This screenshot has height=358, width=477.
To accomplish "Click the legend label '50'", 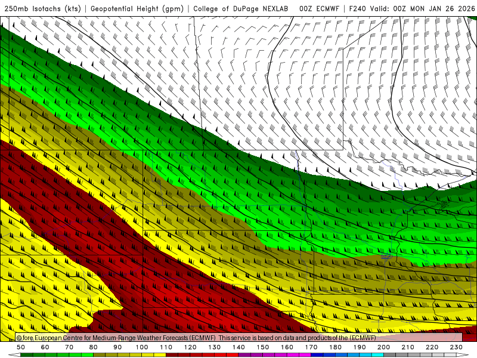I will tap(21, 347).
